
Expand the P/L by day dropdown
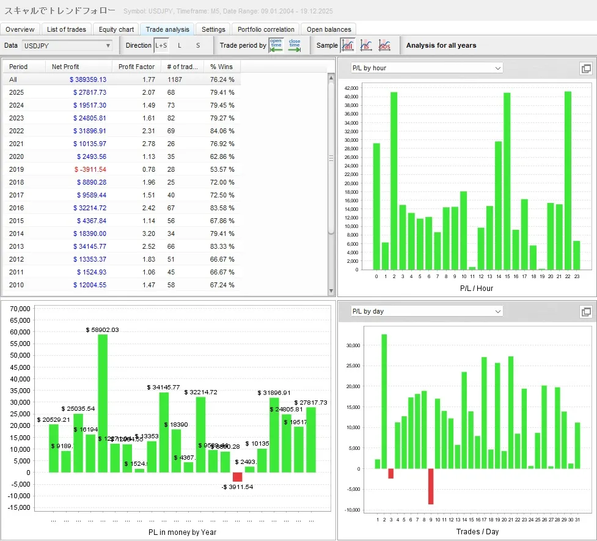tap(426, 311)
